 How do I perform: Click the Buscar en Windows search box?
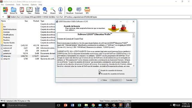[x=31, y=105]
